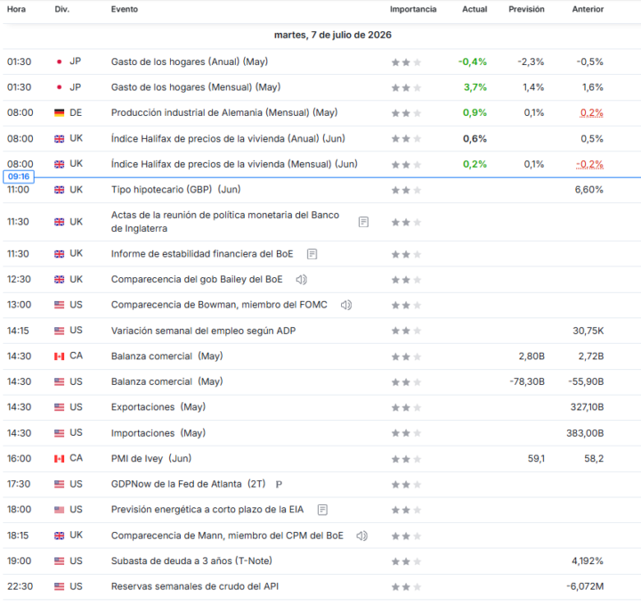
Task: Open document icon beside Banco de Inglaterra minutes
Action: point(363,222)
